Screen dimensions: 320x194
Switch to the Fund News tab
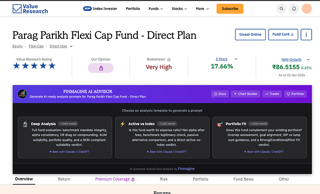(x=243, y=179)
